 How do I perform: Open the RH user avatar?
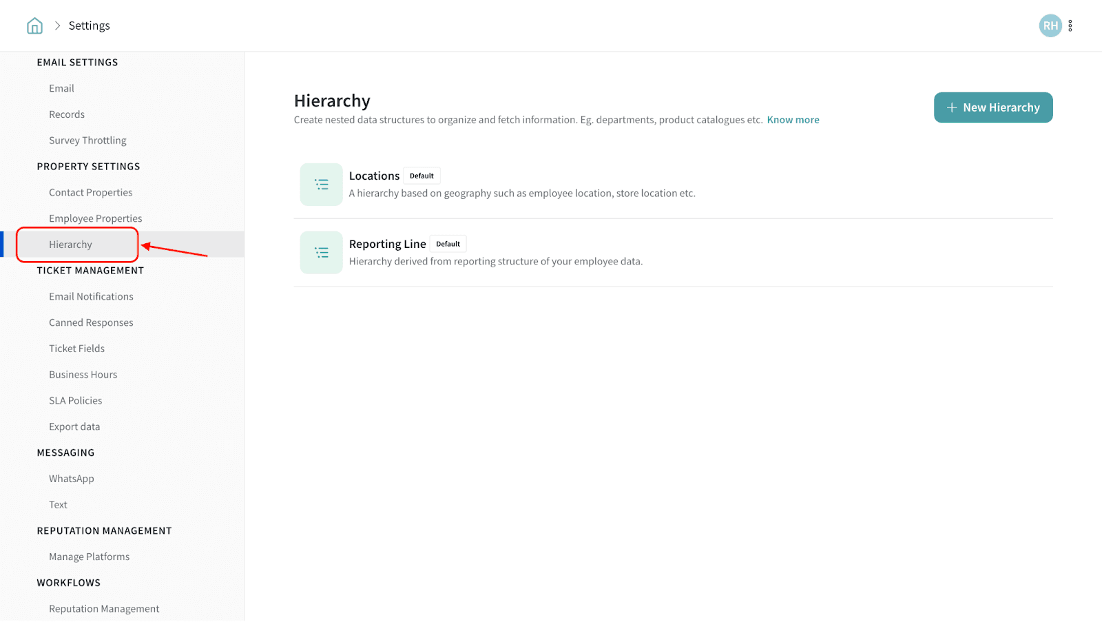(1050, 26)
